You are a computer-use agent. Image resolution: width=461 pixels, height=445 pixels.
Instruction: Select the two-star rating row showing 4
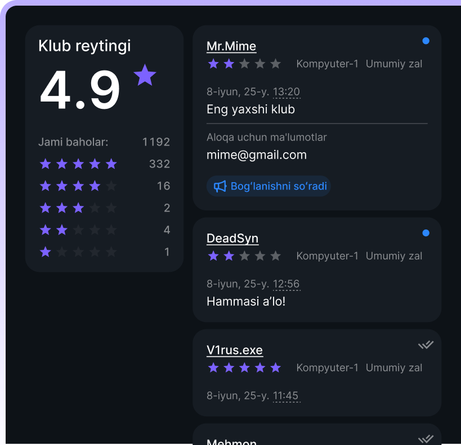(104, 230)
